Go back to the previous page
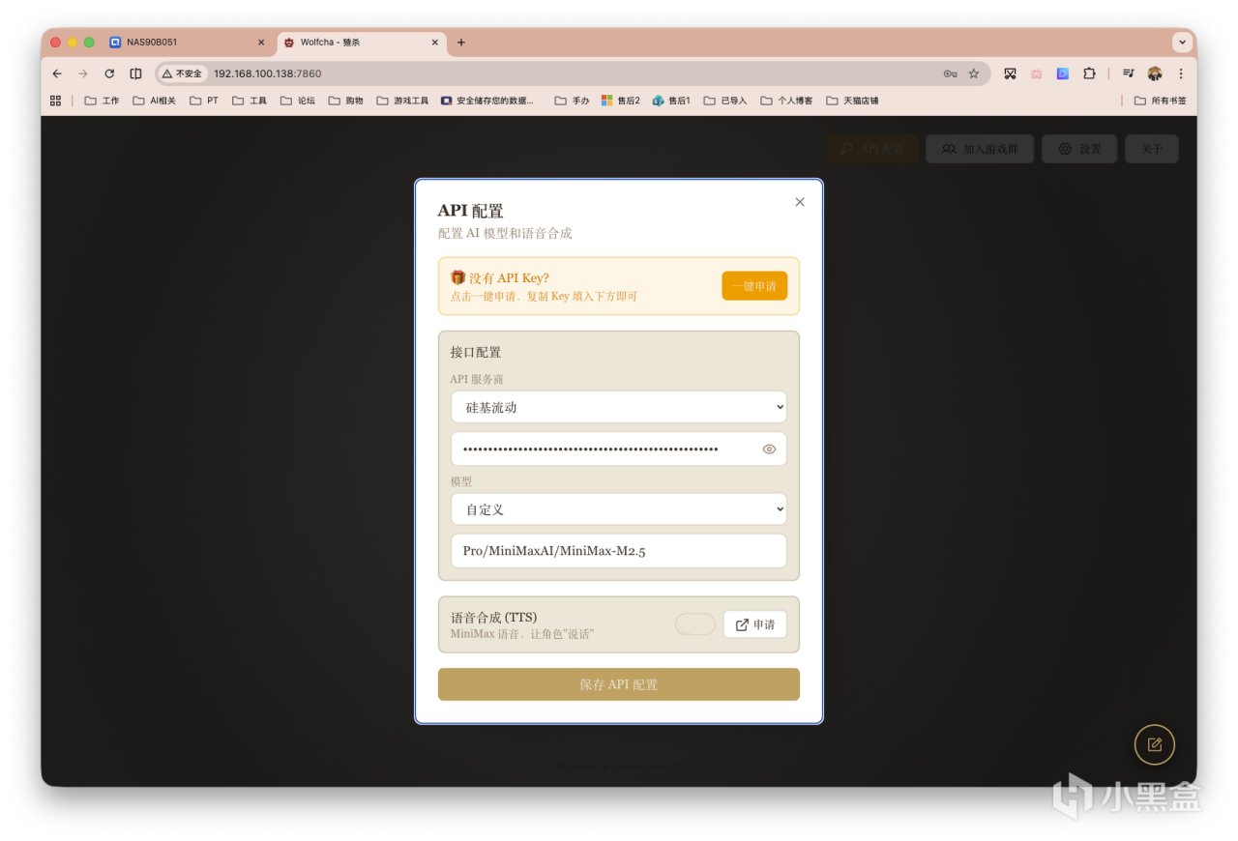The width and height of the screenshot is (1238, 841). coord(57,73)
